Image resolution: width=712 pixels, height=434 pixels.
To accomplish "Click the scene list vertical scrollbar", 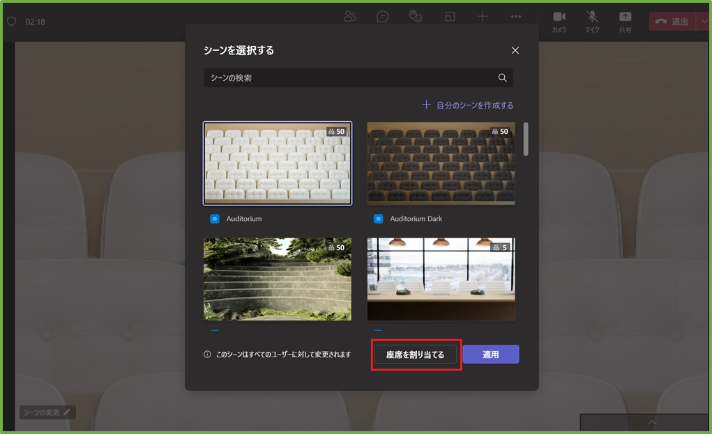I will (x=525, y=139).
